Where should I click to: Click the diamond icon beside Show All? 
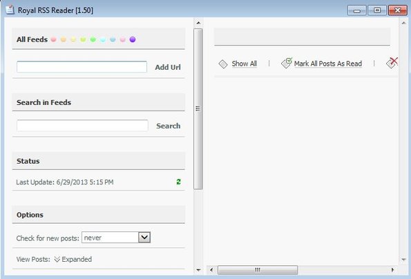click(x=223, y=64)
